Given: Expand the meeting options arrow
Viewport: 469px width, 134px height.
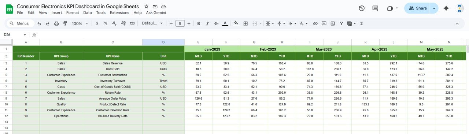Looking at the screenshot, I should [397, 8].
